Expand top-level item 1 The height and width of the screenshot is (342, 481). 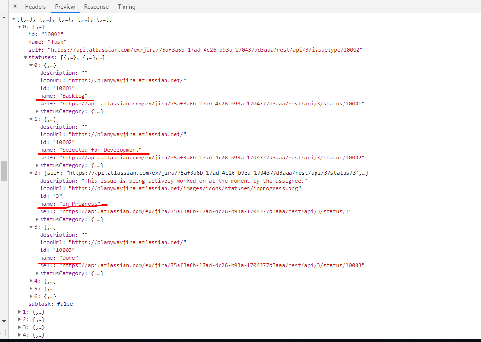pos(19,312)
